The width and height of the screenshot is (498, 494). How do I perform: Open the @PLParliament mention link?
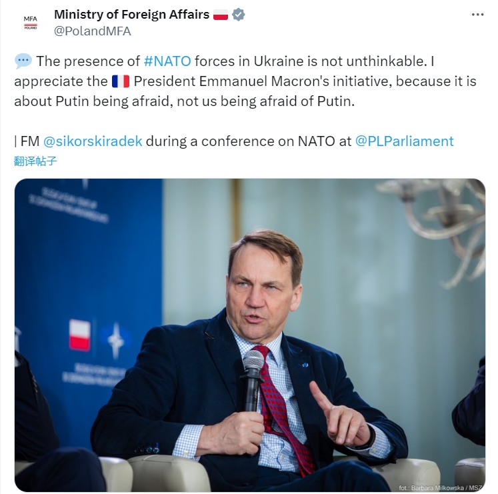(x=405, y=141)
